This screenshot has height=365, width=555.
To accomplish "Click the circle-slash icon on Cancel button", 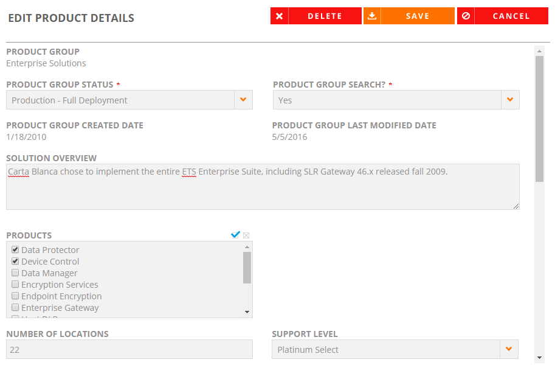I will (x=466, y=16).
